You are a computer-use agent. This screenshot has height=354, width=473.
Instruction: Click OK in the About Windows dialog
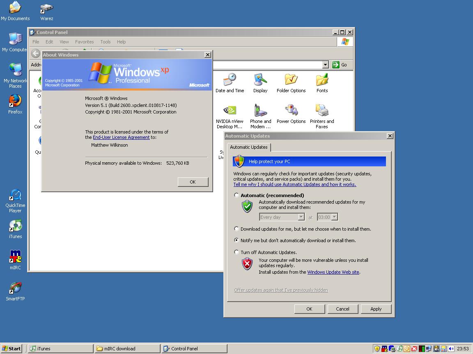(193, 182)
